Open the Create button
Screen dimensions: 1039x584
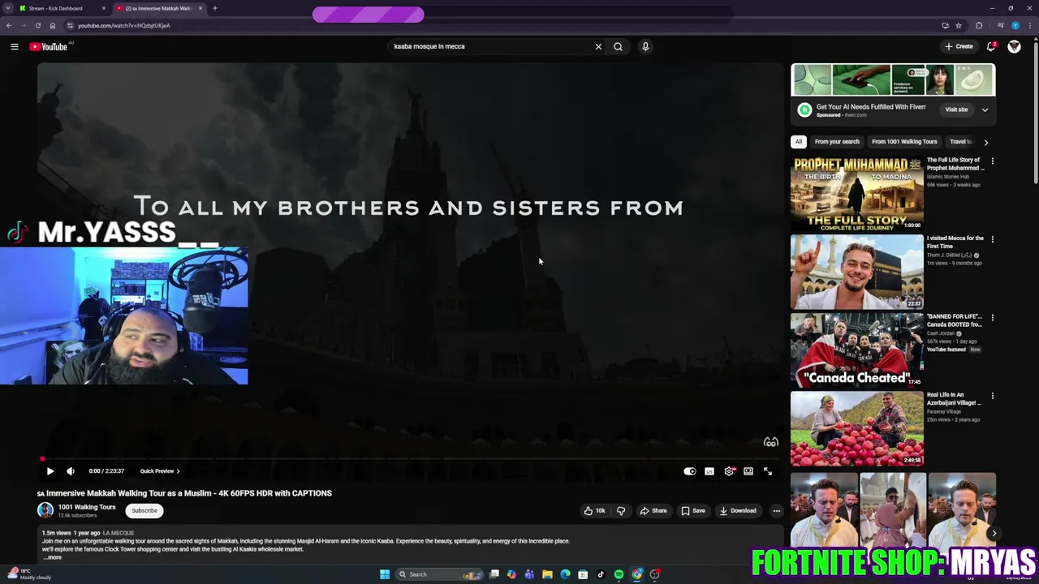coord(959,46)
